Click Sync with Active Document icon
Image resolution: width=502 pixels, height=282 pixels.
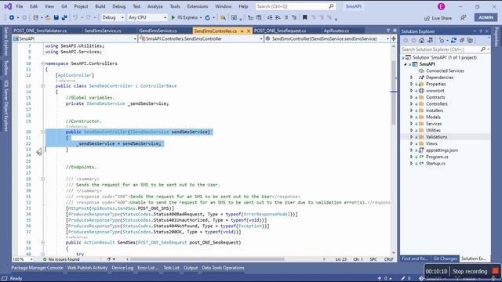point(453,40)
